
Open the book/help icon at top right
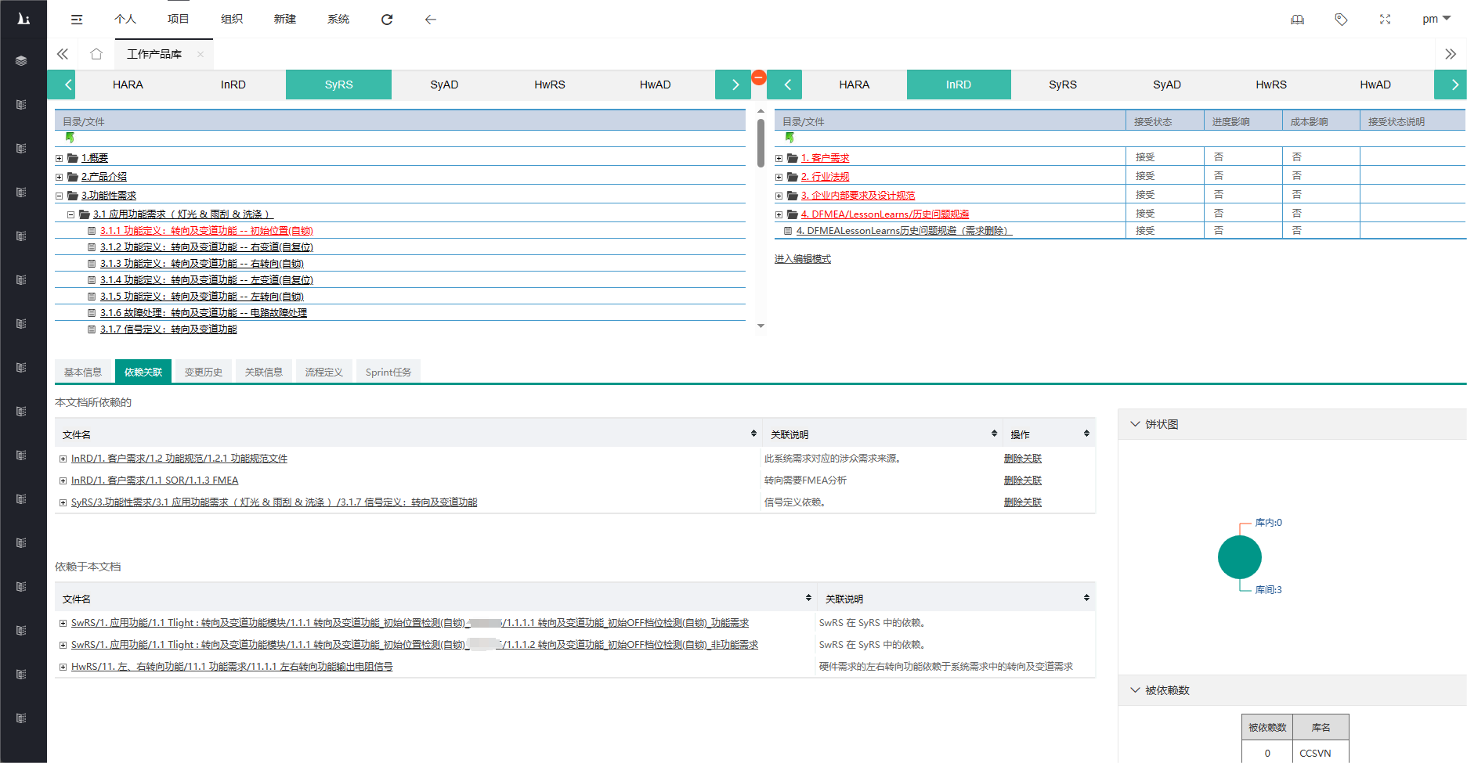click(1298, 20)
